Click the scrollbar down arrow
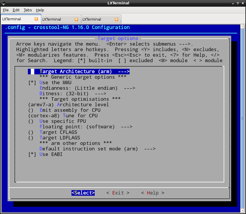Screen dimensions: 246x214 243,210
